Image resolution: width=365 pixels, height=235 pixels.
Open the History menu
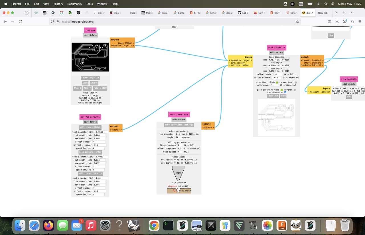coord(58,4)
